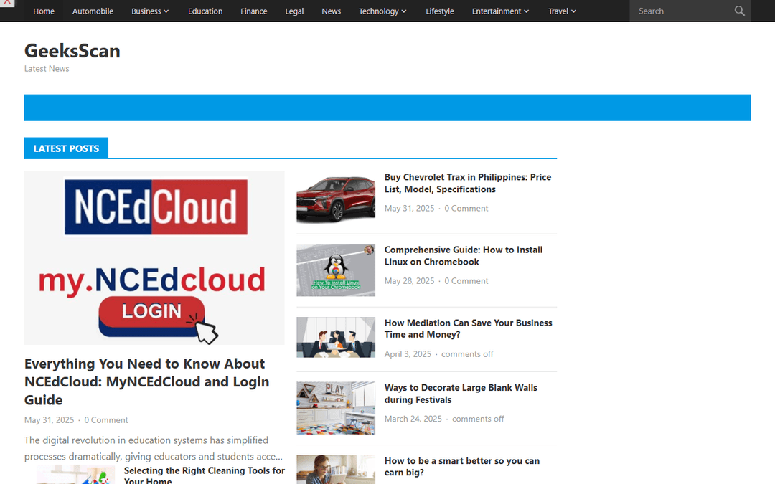Click the March 24, 2025 post date
This screenshot has width=775, height=484.
tap(413, 418)
